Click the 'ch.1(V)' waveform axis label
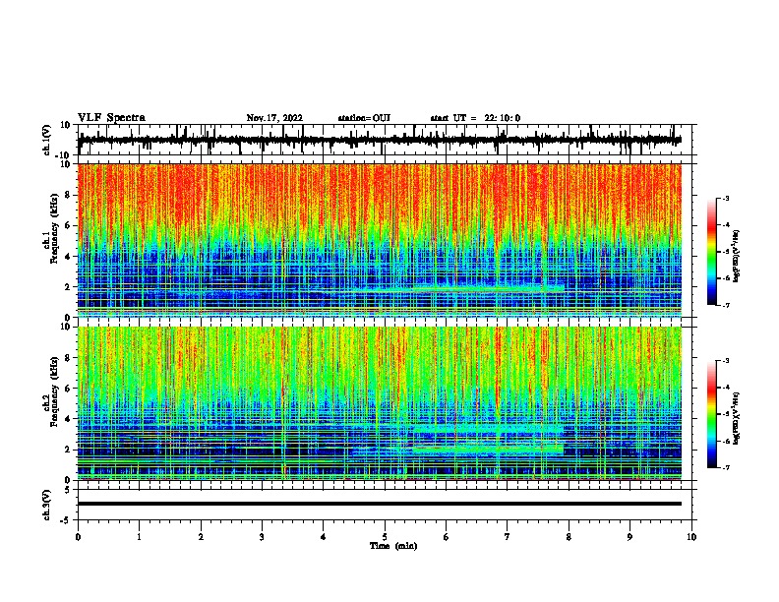 (47, 140)
